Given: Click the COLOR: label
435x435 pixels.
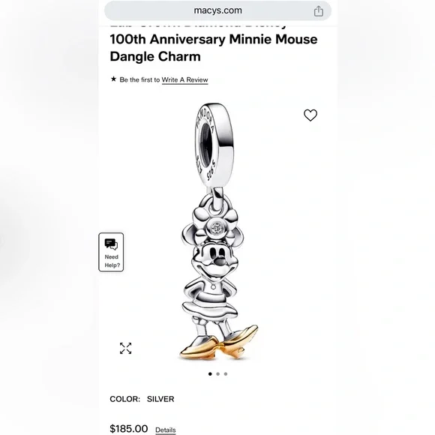Looking at the screenshot, I should 124,399.
